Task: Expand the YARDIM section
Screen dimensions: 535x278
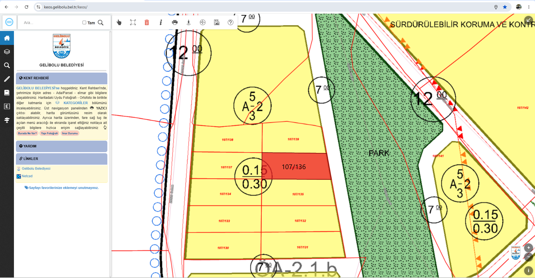Action: pyautogui.click(x=62, y=146)
